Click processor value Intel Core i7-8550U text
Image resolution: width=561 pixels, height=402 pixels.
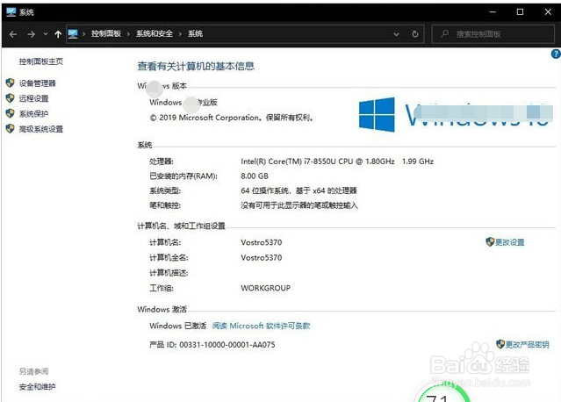tap(337, 162)
